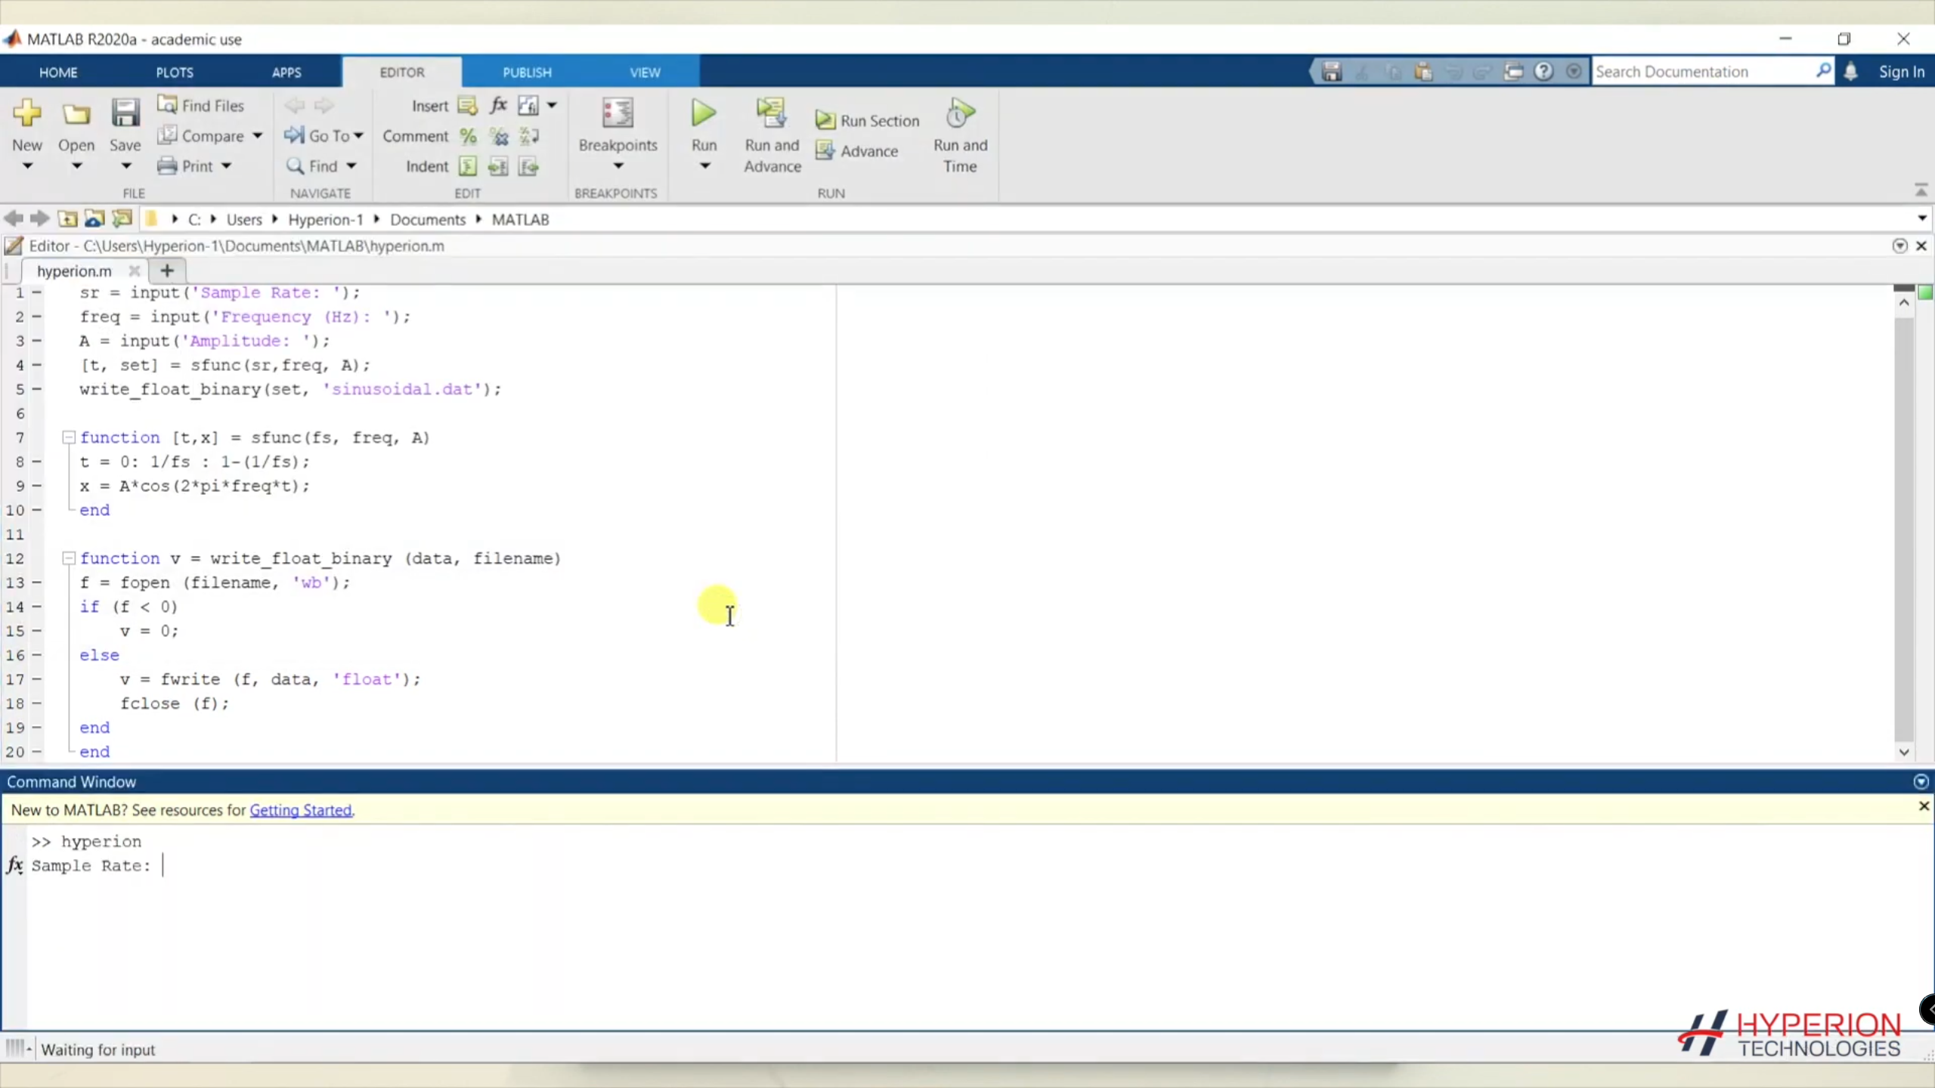Toggle breakpoint at line 17
Viewport: 1935px width, 1088px height.
click(36, 678)
